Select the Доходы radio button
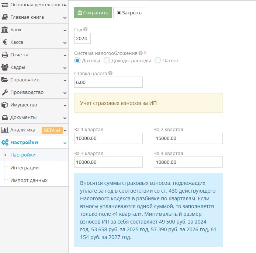Image resolution: width=256 pixels, height=253 pixels. point(77,60)
